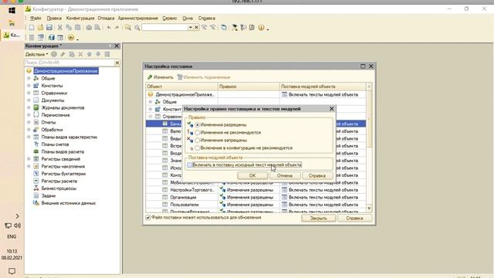This screenshot has height=278, width=494.
Task: Expand the Константы node in the configuration tree
Action: pyautogui.click(x=29, y=86)
